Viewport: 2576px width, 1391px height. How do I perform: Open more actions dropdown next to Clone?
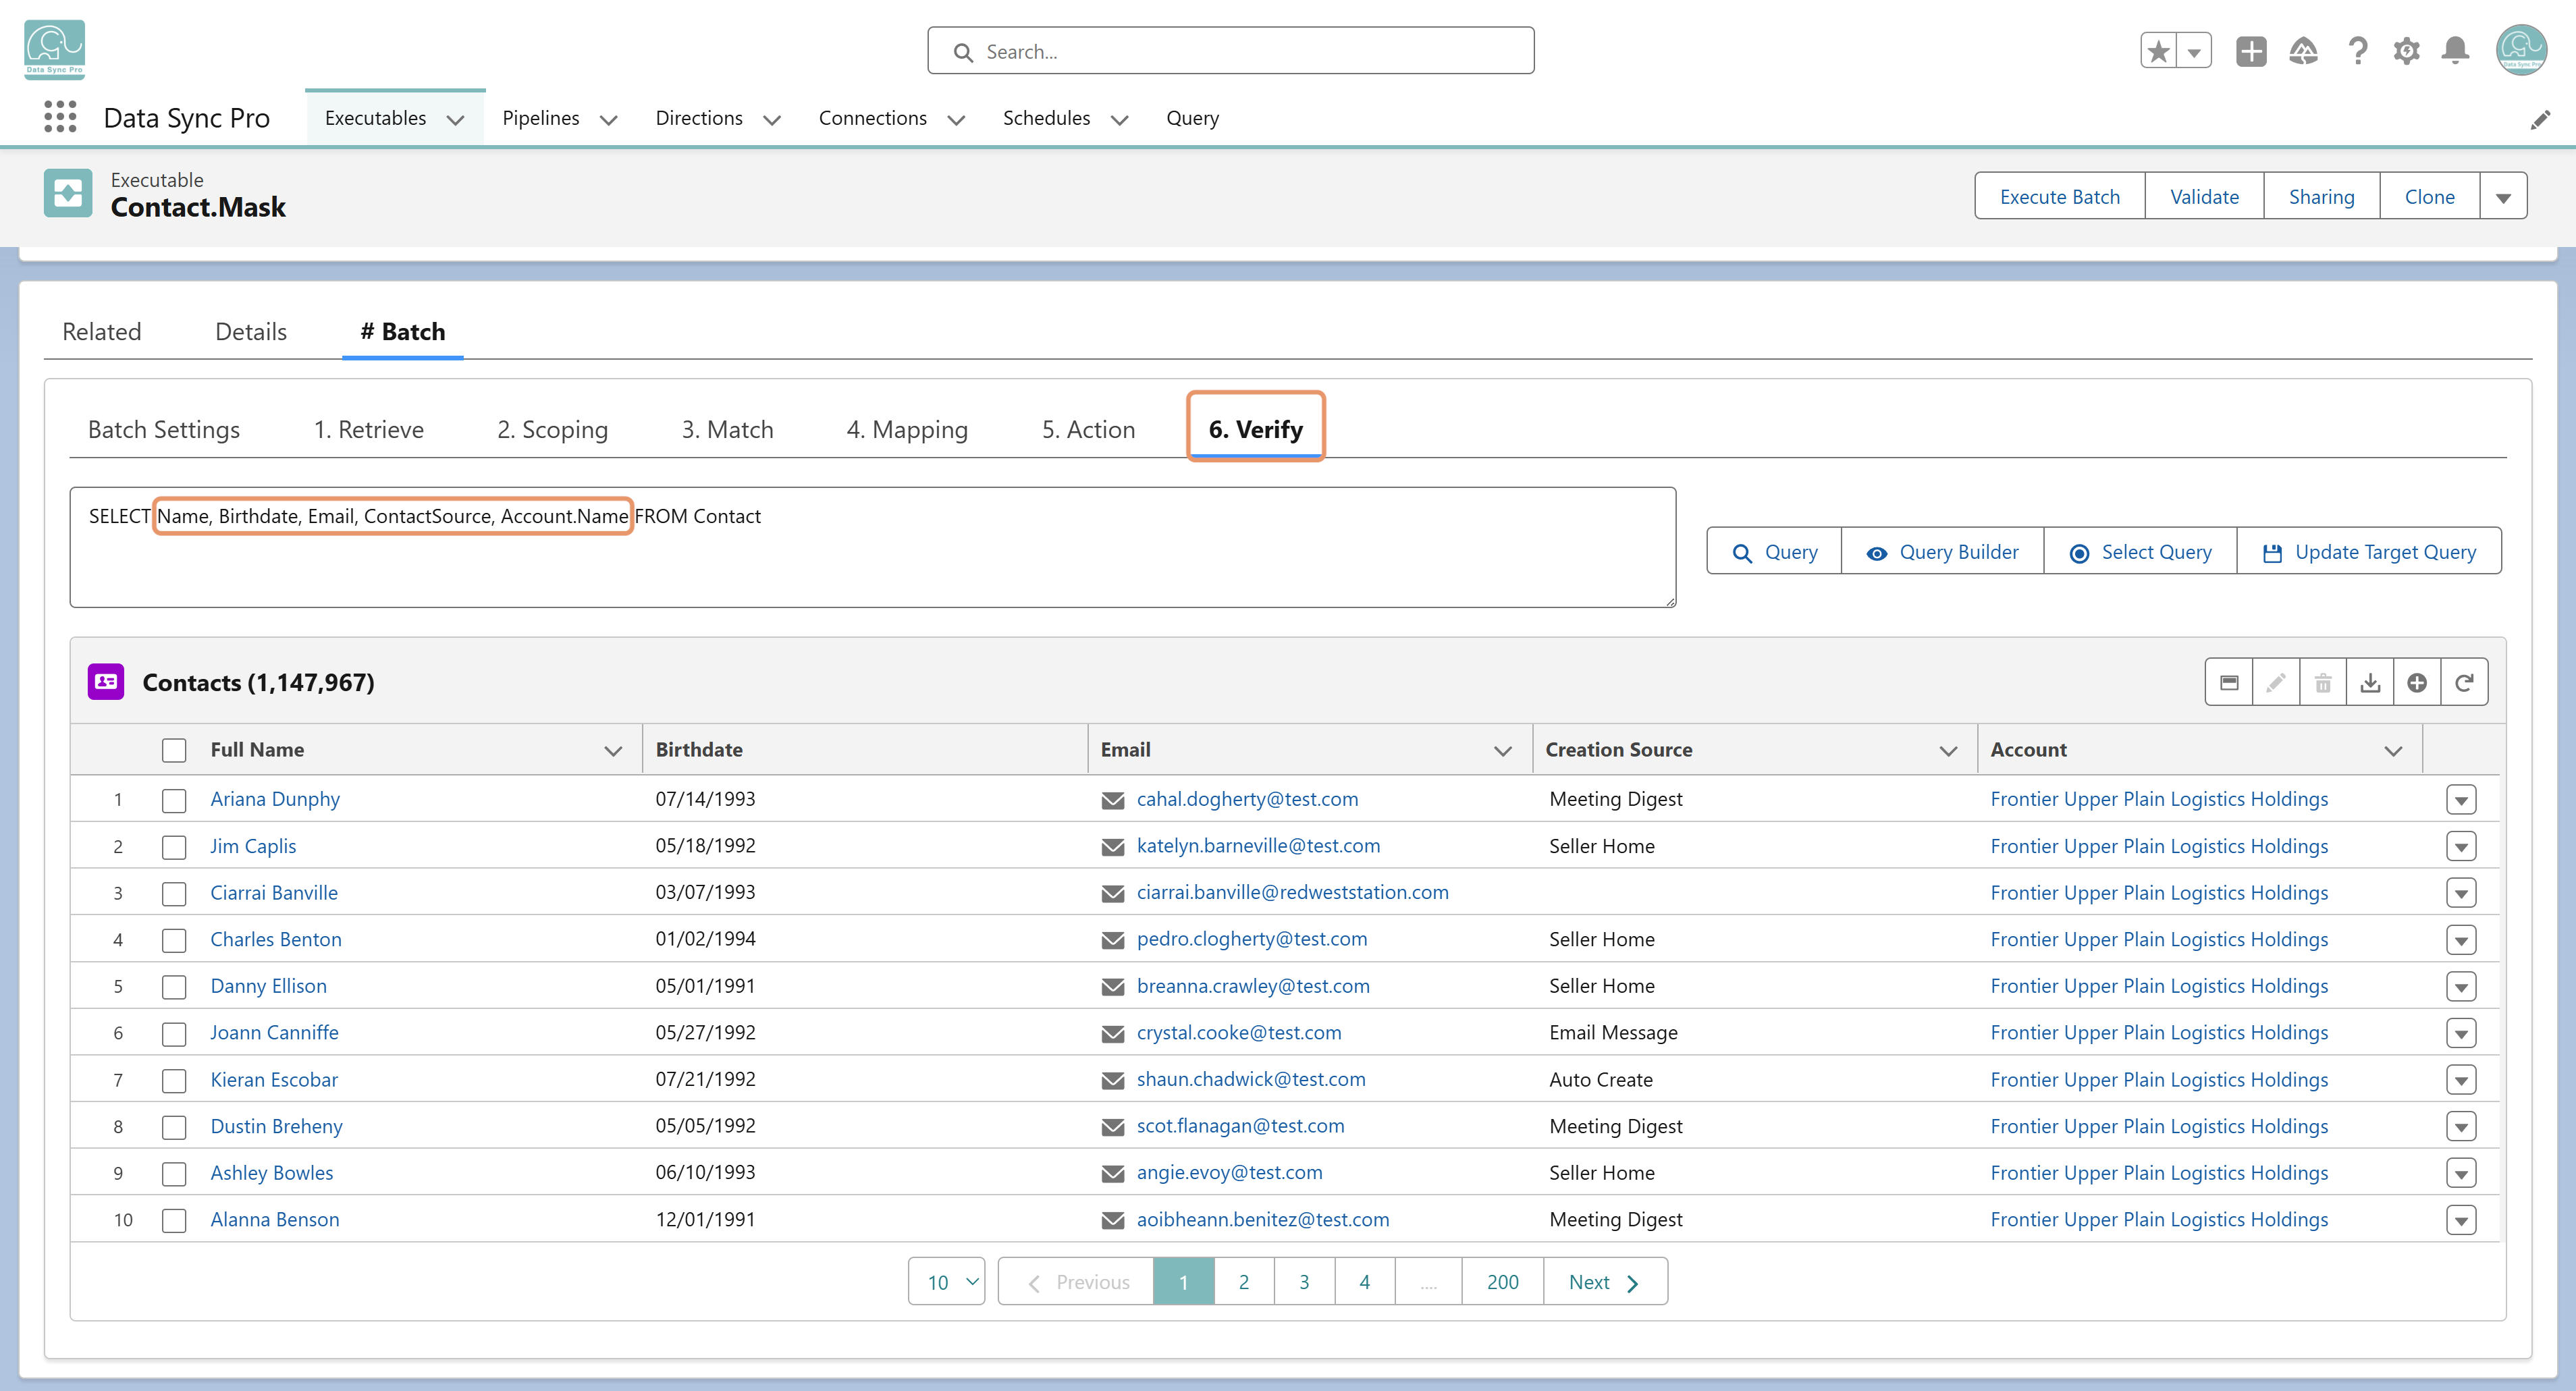point(2503,196)
